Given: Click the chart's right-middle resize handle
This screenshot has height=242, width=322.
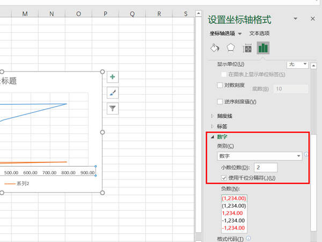Looking at the screenshot, I should pyautogui.click(x=103, y=132).
